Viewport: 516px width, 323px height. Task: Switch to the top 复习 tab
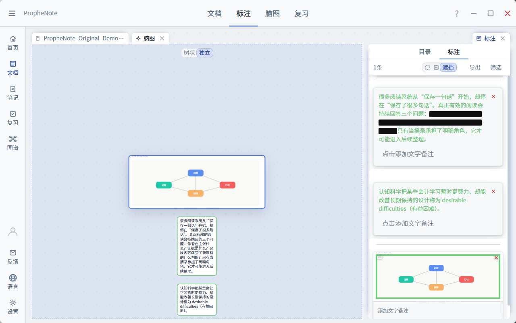coord(302,13)
